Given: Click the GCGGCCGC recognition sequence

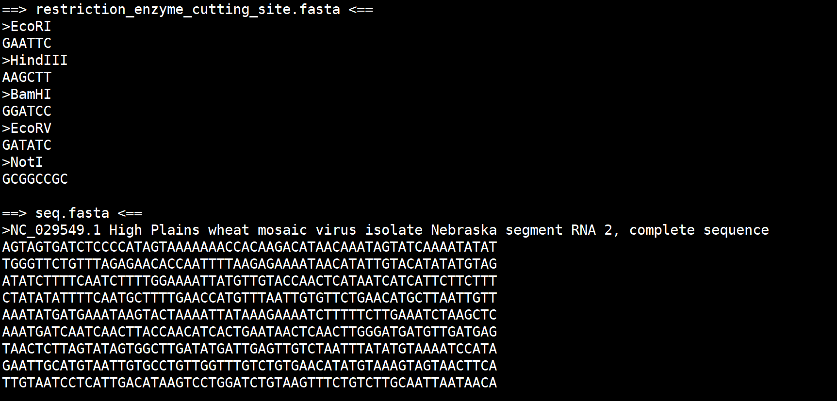Looking at the screenshot, I should (x=35, y=179).
